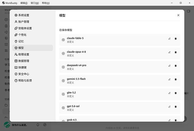Edit the claude-opus-4-8 model entry
Image resolution: width=194 pixels, height=131 pixels.
tap(169, 52)
